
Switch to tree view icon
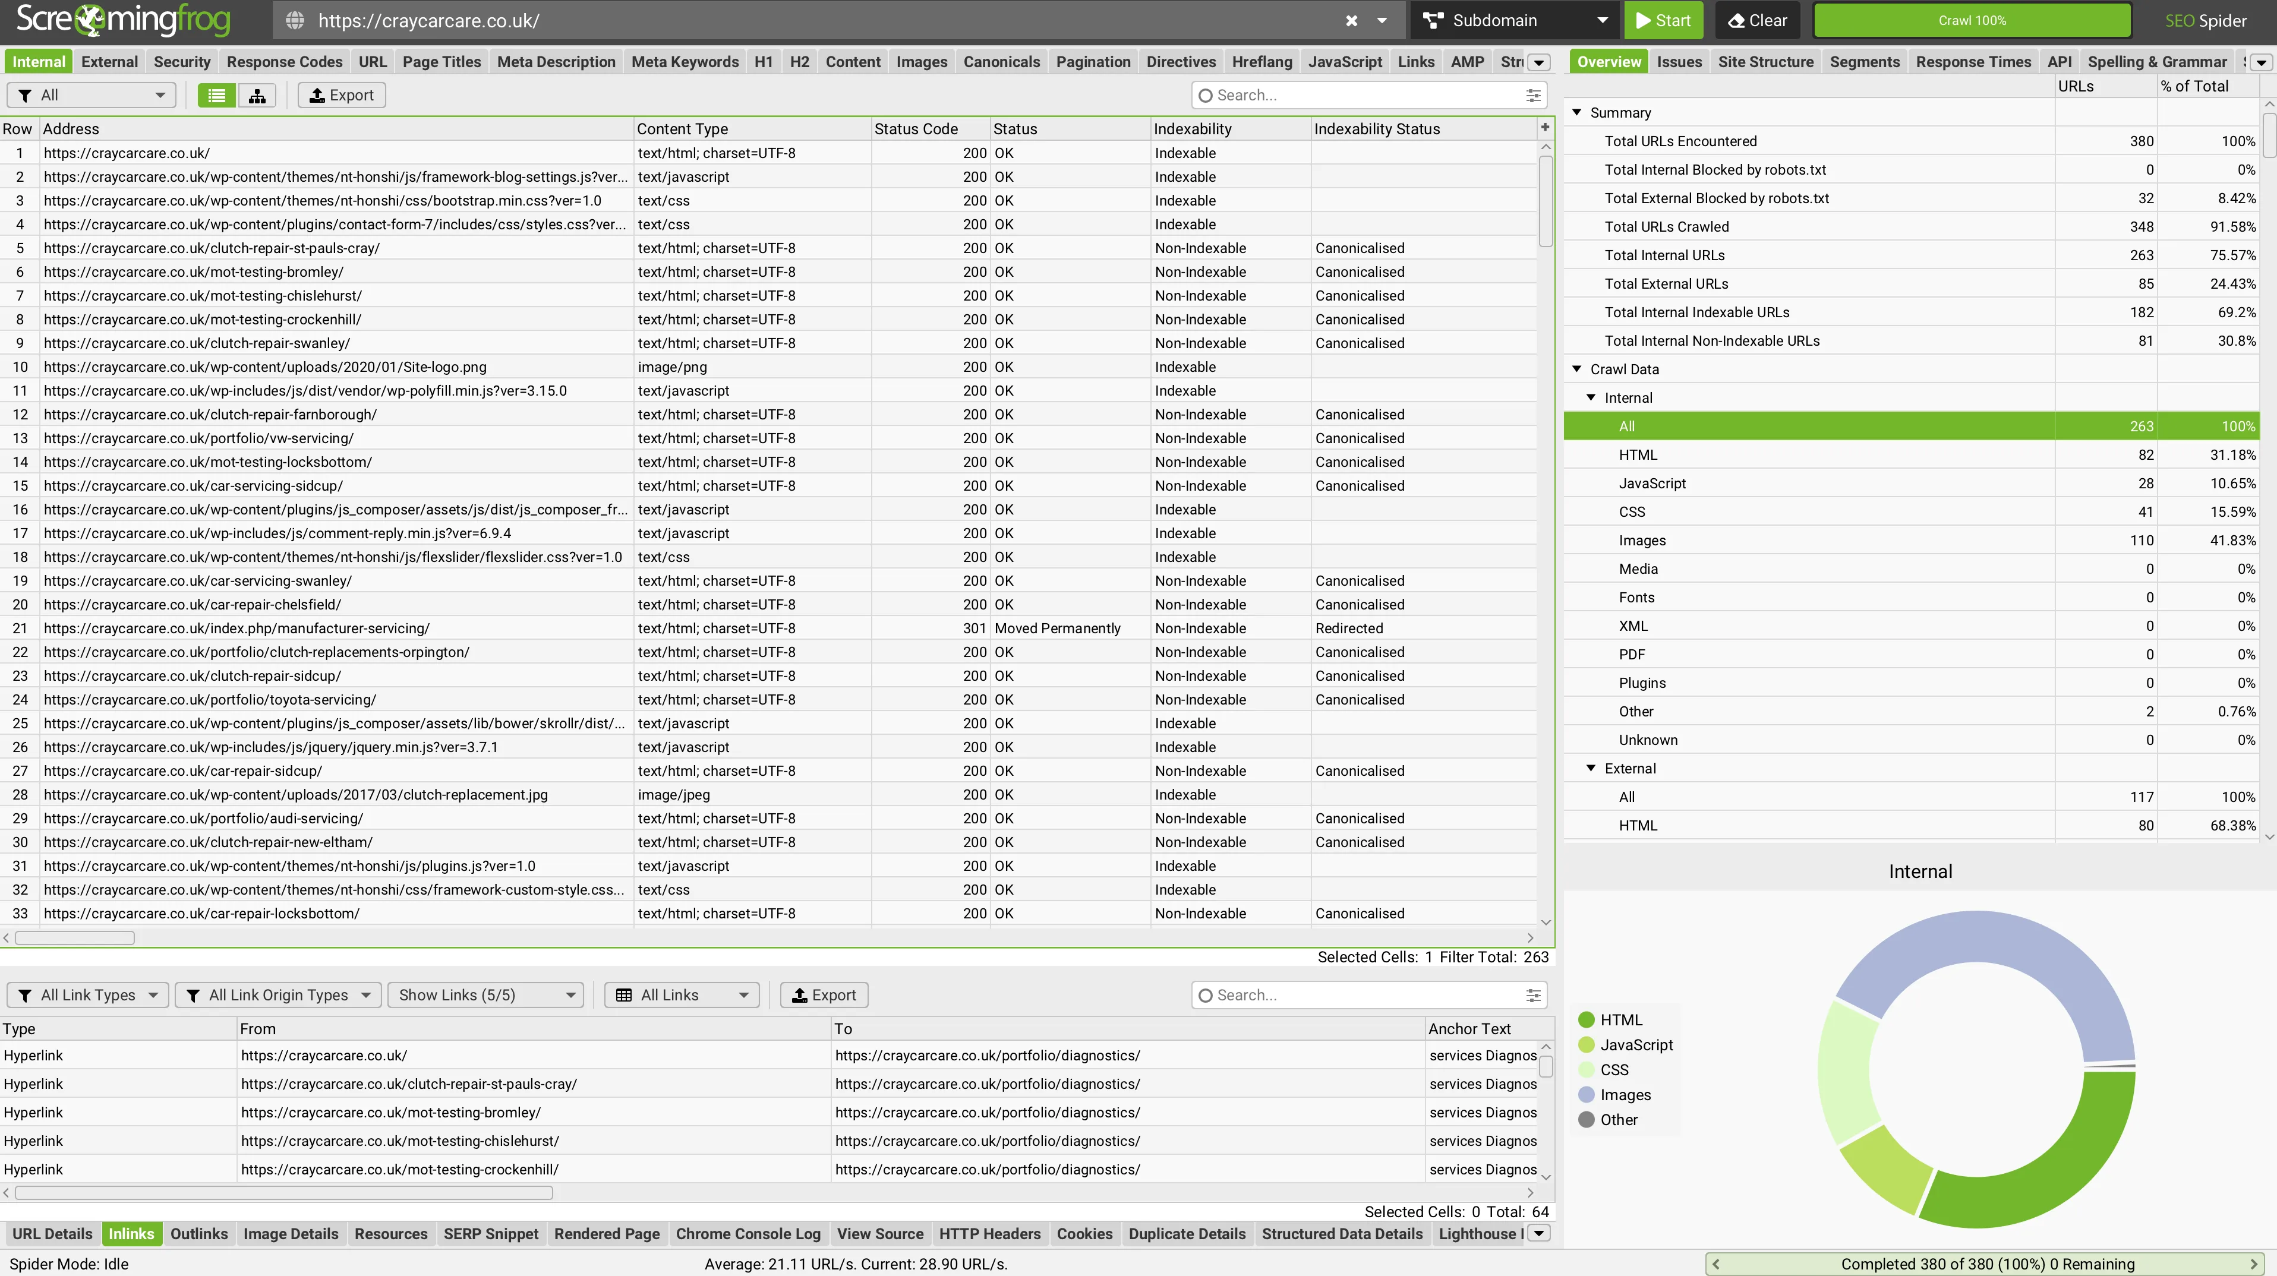tap(257, 96)
